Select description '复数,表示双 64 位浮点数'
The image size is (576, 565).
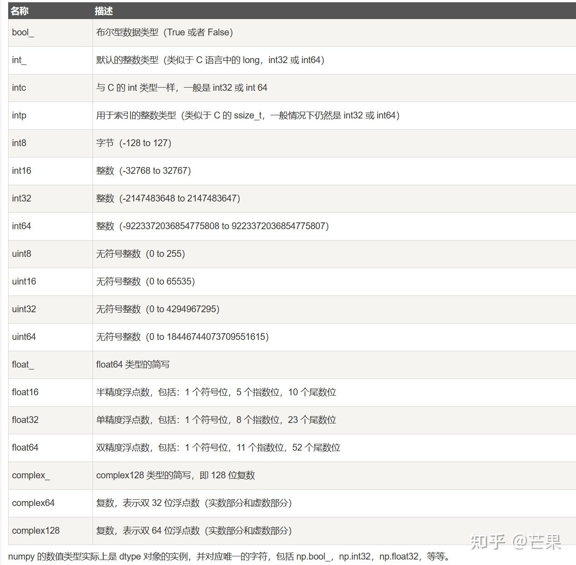[x=194, y=531]
